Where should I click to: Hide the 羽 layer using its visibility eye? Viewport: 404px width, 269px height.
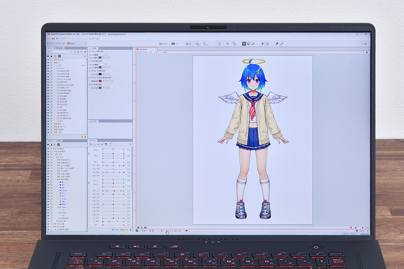click(48, 65)
